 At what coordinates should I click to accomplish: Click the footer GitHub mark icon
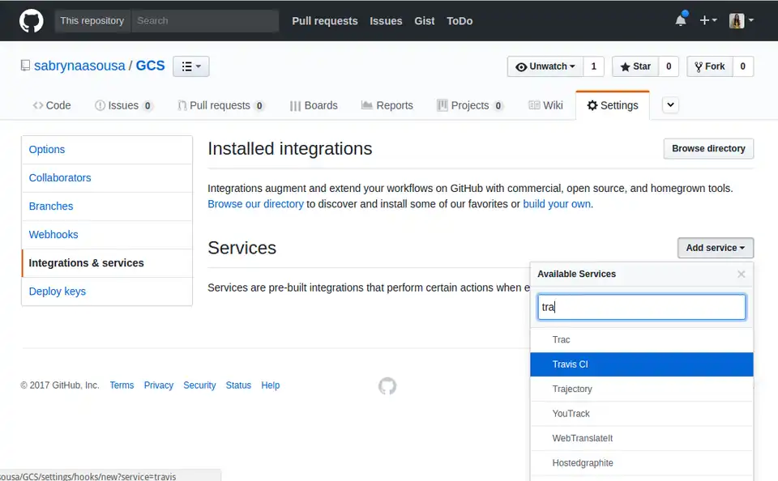click(x=387, y=386)
